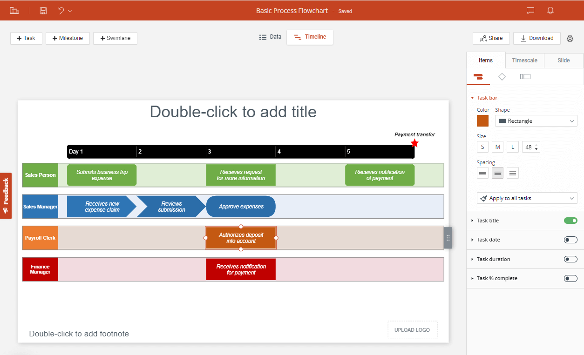
Task: Select the Milestone shape settings icon
Action: [x=502, y=77]
